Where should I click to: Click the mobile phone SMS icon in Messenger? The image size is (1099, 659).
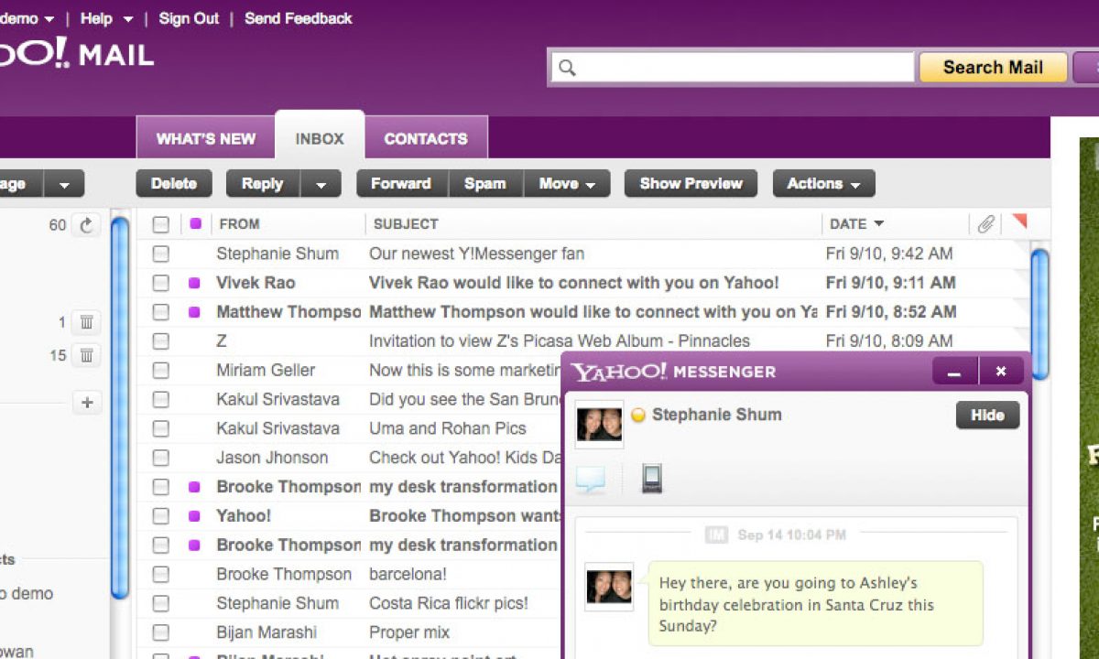pos(651,479)
